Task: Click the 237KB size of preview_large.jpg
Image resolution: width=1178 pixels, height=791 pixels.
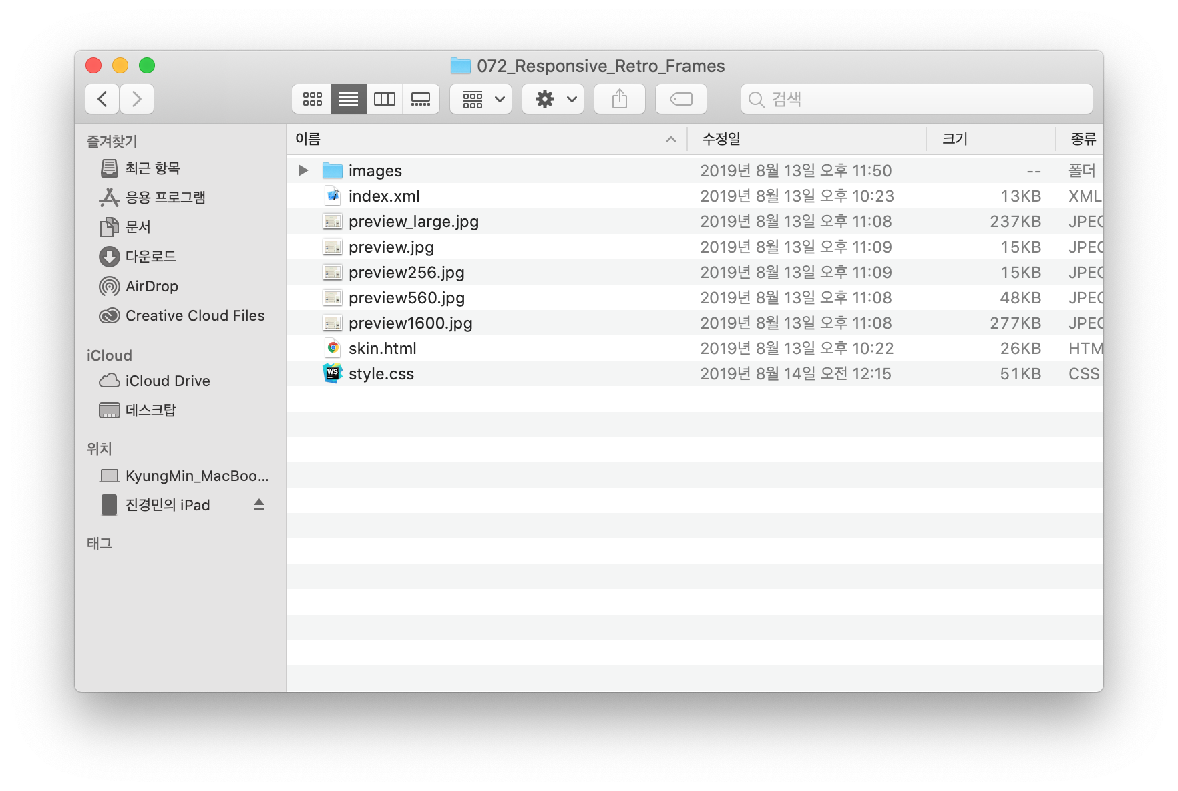Action: [1015, 221]
